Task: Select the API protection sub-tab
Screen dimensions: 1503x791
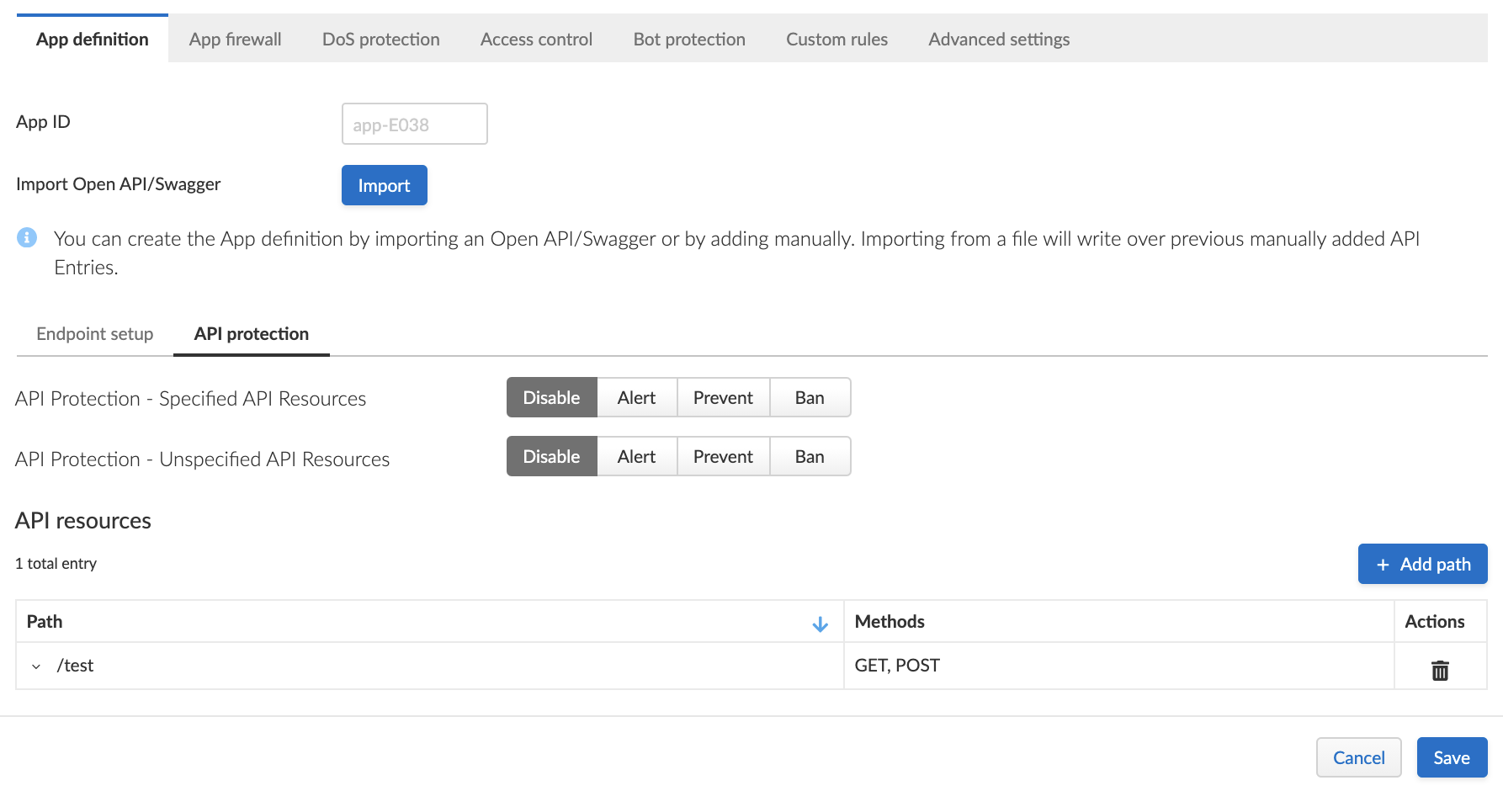Action: tap(252, 334)
